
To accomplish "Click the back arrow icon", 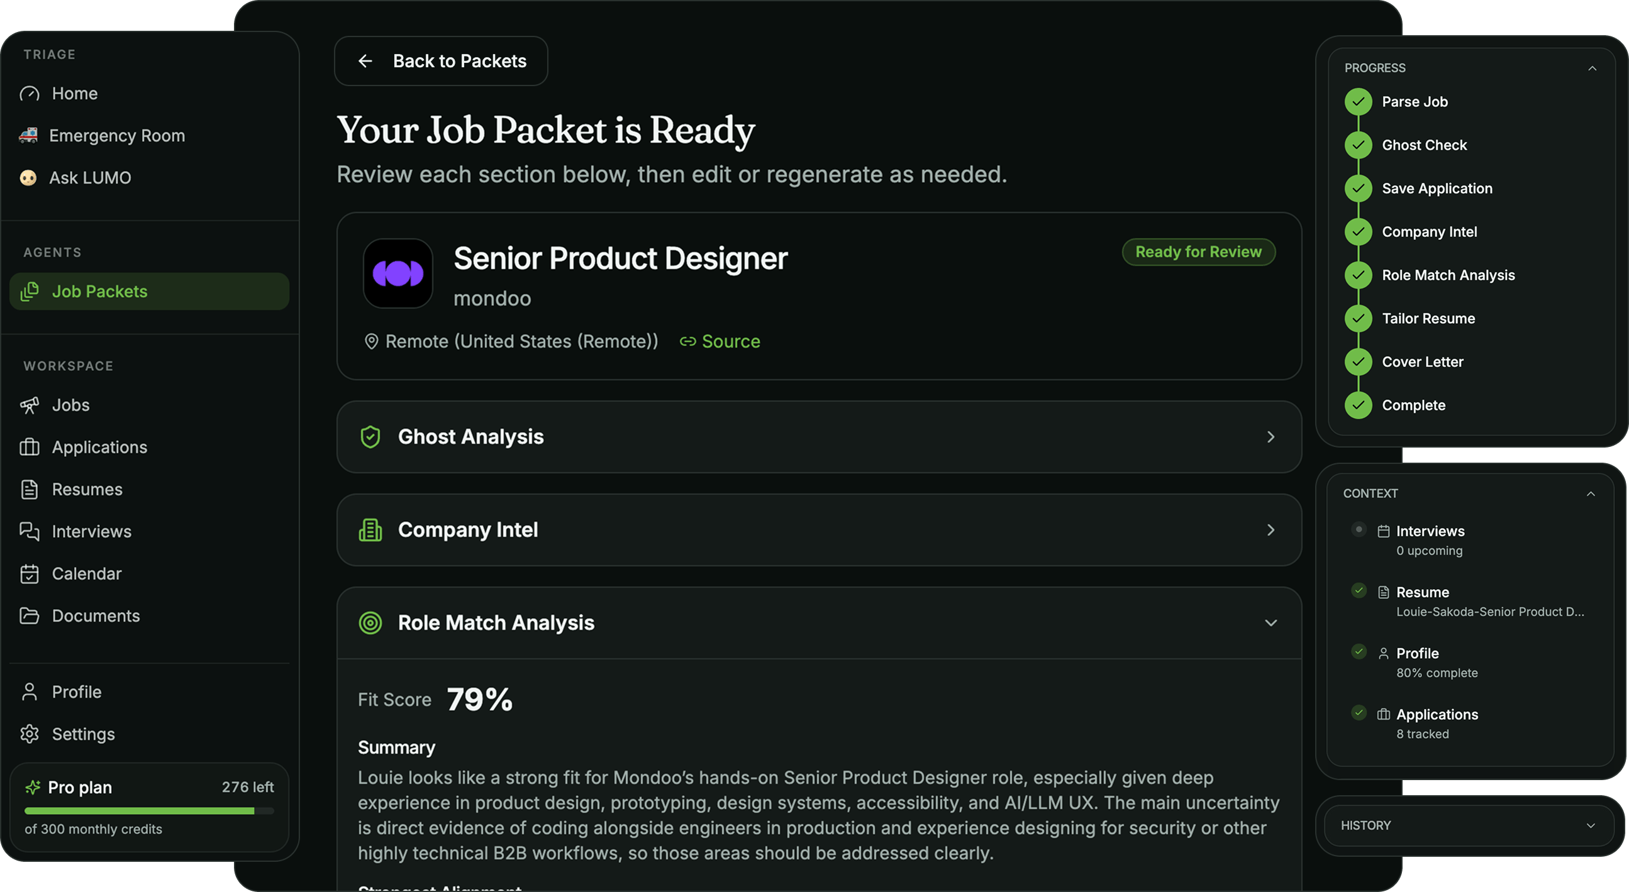I will coord(365,61).
